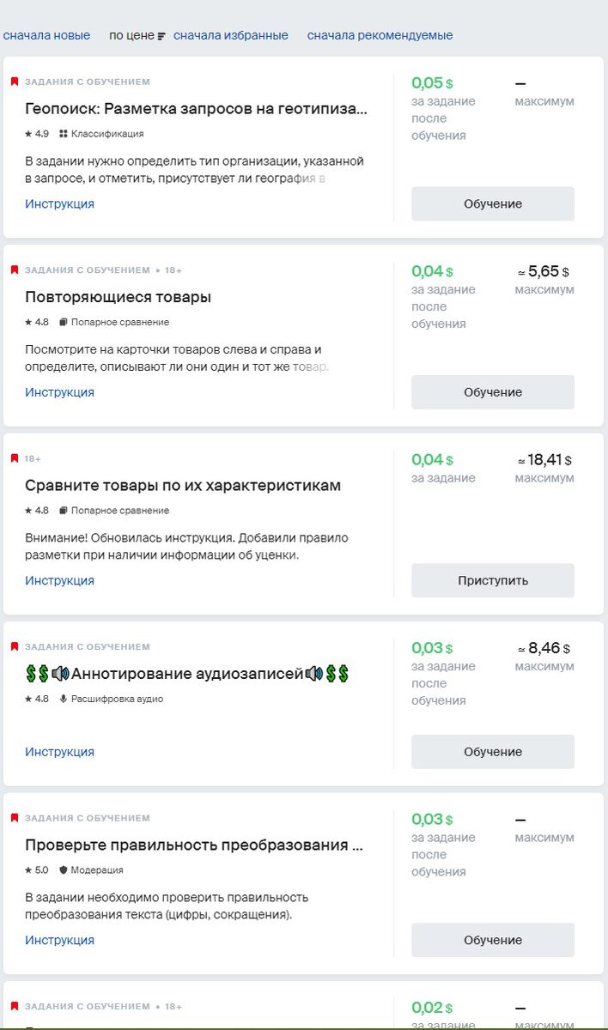Toggle the bookmark flag on Аннотирование аудиозаписей card
608x1030 pixels.
click(13, 646)
